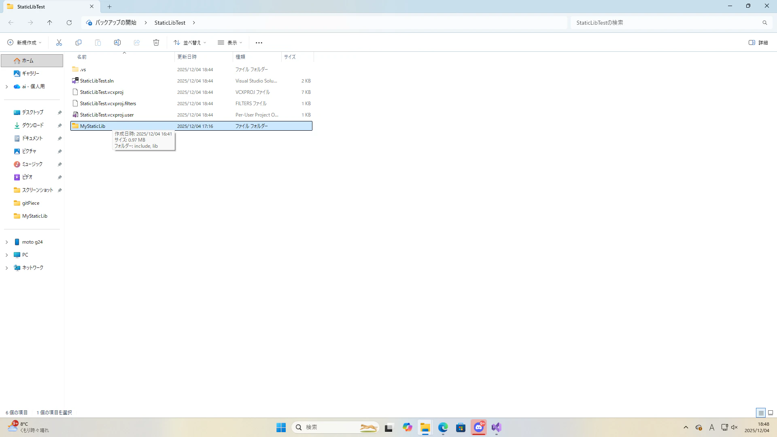This screenshot has width=777, height=437.
Task: Expand the PC tree node
Action: coord(6,255)
